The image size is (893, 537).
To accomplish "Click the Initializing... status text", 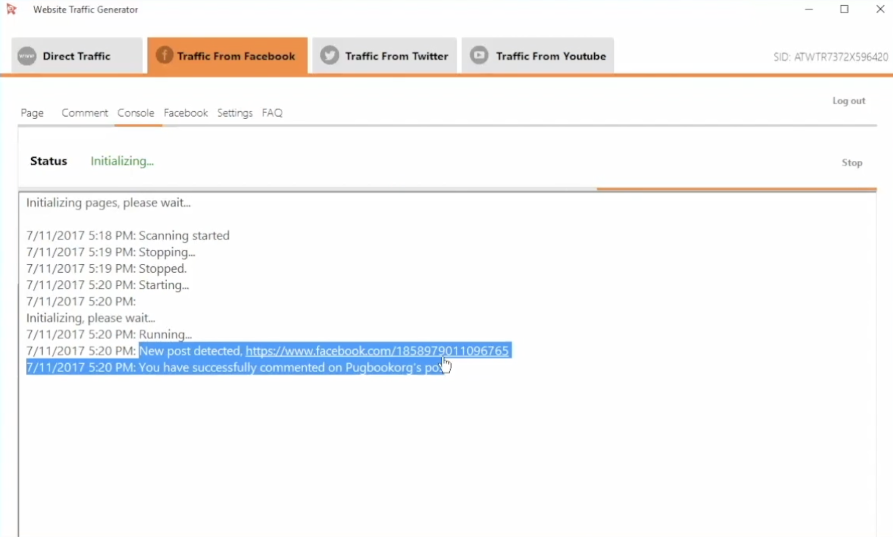I will (x=122, y=161).
